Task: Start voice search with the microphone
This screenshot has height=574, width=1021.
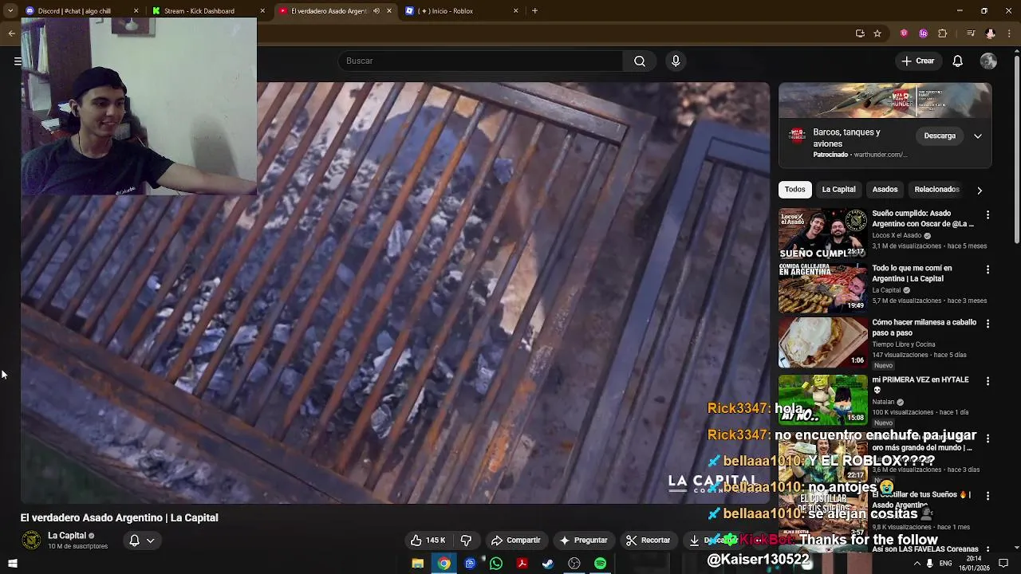Action: 676,61
